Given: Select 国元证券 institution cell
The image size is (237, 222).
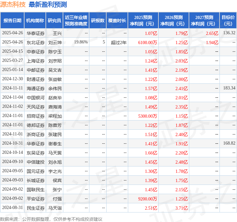Looking at the screenshot, I should 36,171.
